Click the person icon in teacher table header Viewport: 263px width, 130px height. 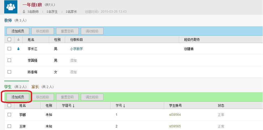[x=18, y=40]
